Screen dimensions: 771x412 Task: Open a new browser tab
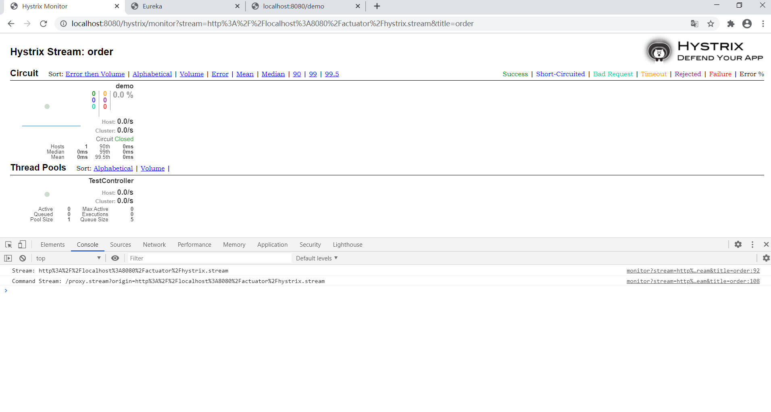[x=377, y=6]
